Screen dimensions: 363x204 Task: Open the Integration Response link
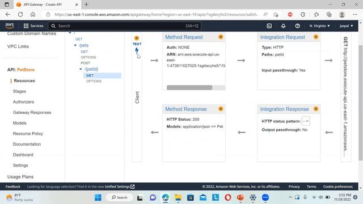(x=284, y=109)
